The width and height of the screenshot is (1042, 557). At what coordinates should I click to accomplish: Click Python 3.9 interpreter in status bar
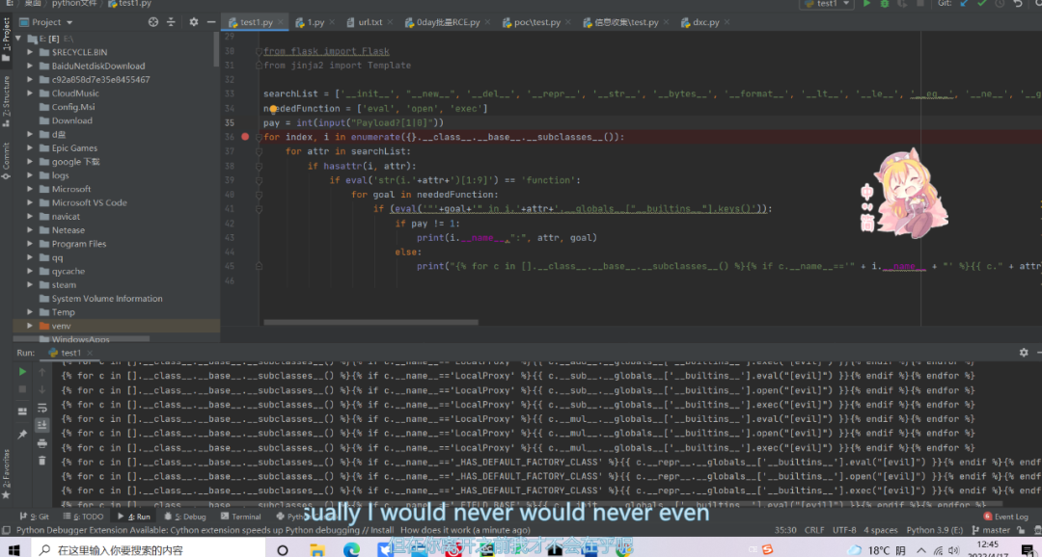(x=934, y=530)
